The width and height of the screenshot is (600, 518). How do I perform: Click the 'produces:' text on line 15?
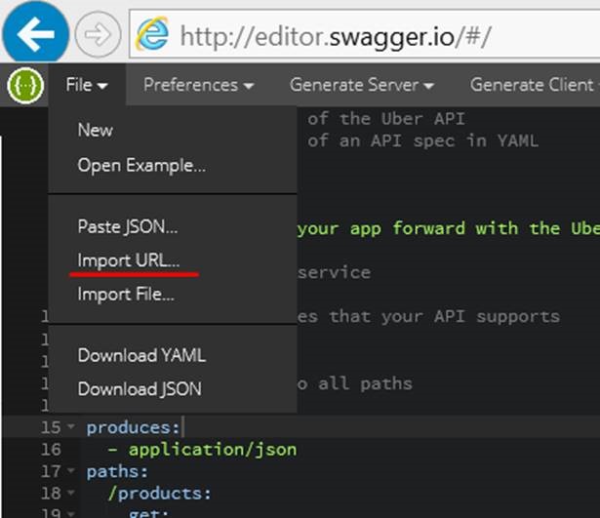[133, 427]
